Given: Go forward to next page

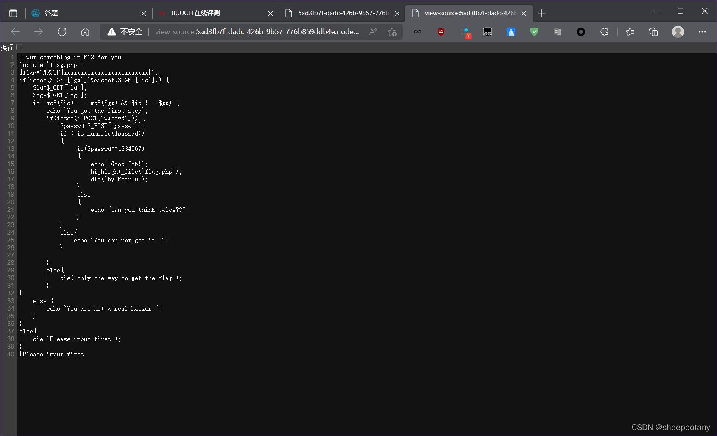Looking at the screenshot, I should 39,32.
